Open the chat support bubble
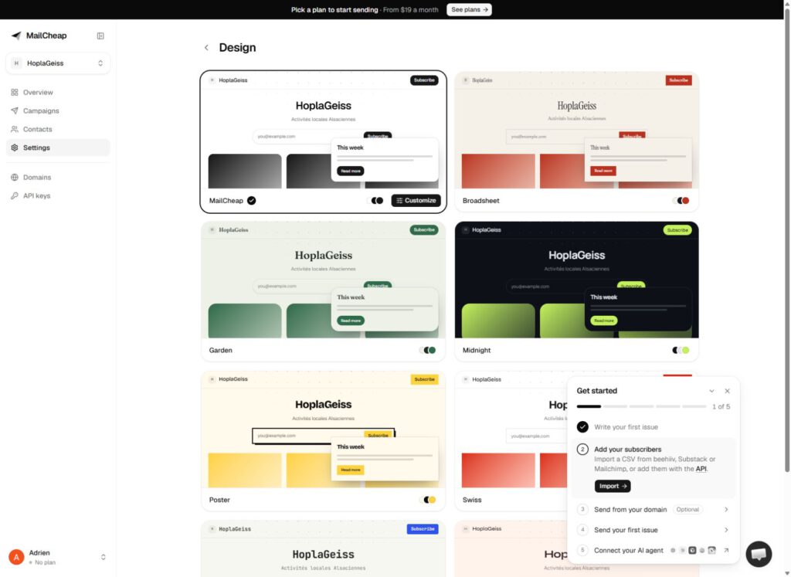Screen dimensions: 791x577 tap(759, 554)
